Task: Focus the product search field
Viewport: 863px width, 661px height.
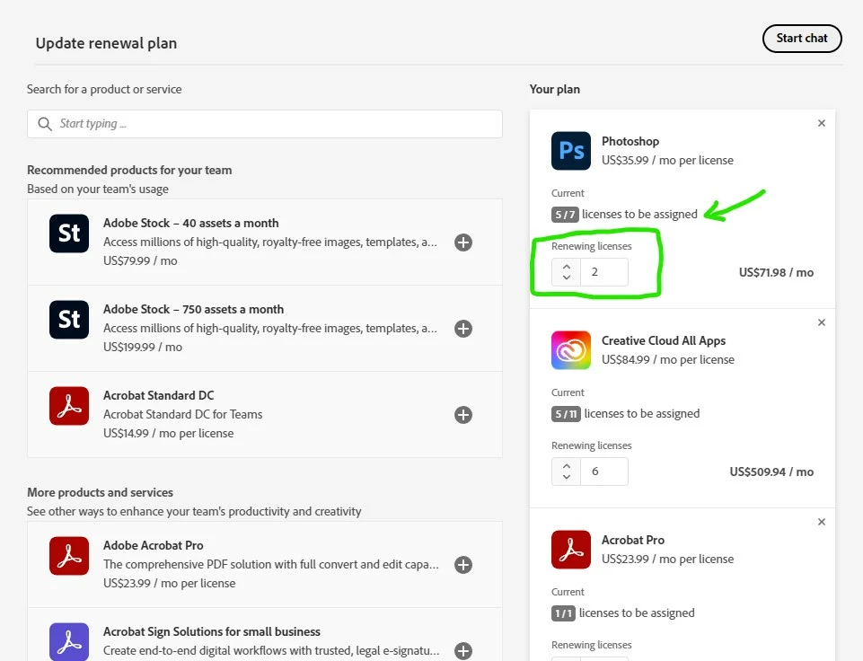Action: pyautogui.click(x=264, y=124)
